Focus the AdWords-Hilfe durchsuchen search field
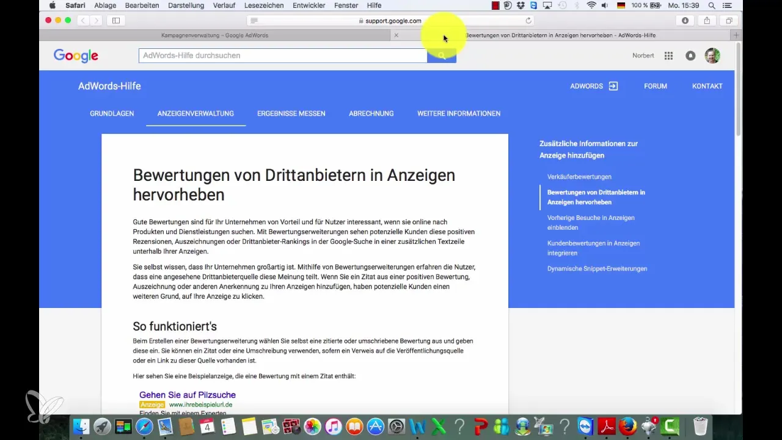 click(x=283, y=56)
